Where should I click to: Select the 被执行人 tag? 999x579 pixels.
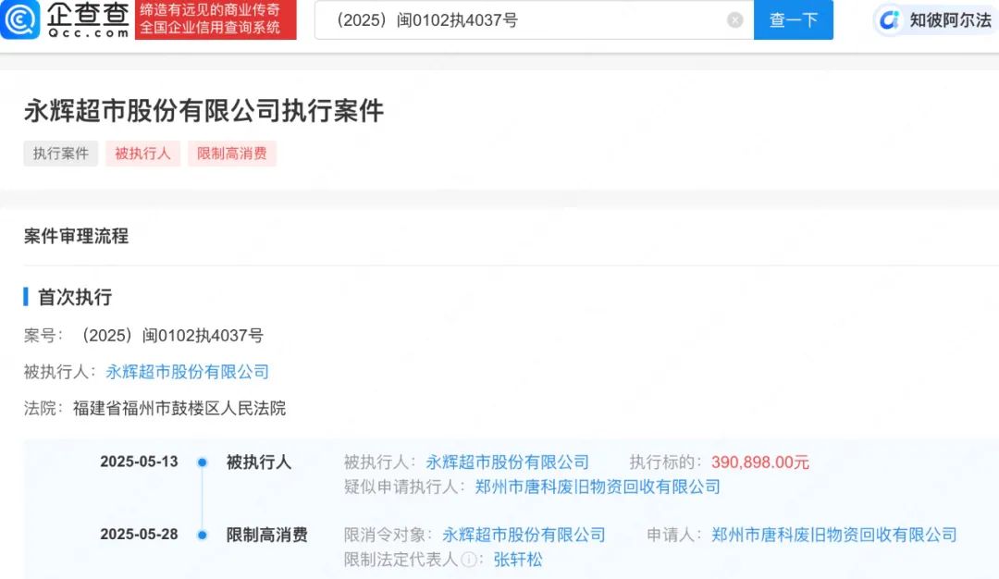coord(142,154)
